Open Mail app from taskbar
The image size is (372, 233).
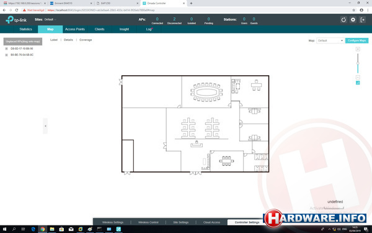click(x=71, y=229)
